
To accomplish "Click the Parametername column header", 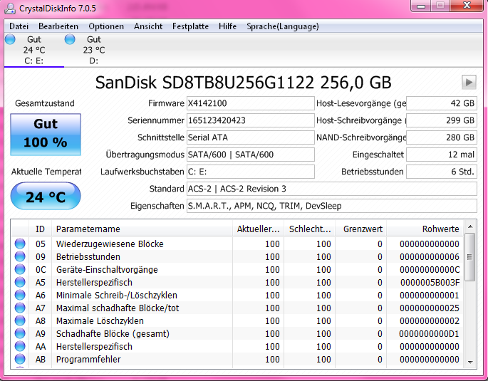I will pos(142,229).
